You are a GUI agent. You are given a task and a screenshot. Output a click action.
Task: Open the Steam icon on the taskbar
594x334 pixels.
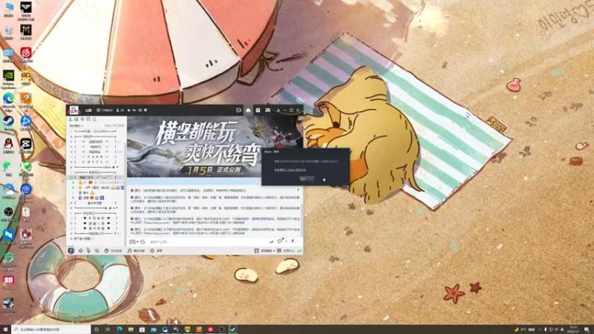tap(233, 330)
